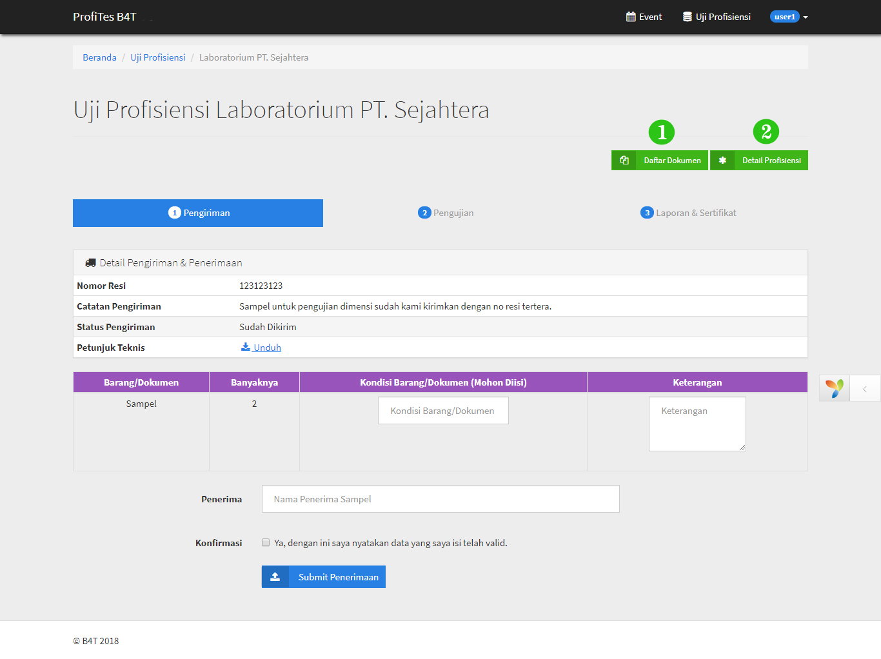Click the Detail Profisiensi asterisk icon

722,161
